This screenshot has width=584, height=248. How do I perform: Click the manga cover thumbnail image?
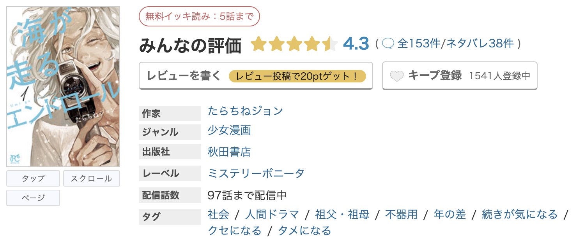pyautogui.click(x=63, y=84)
